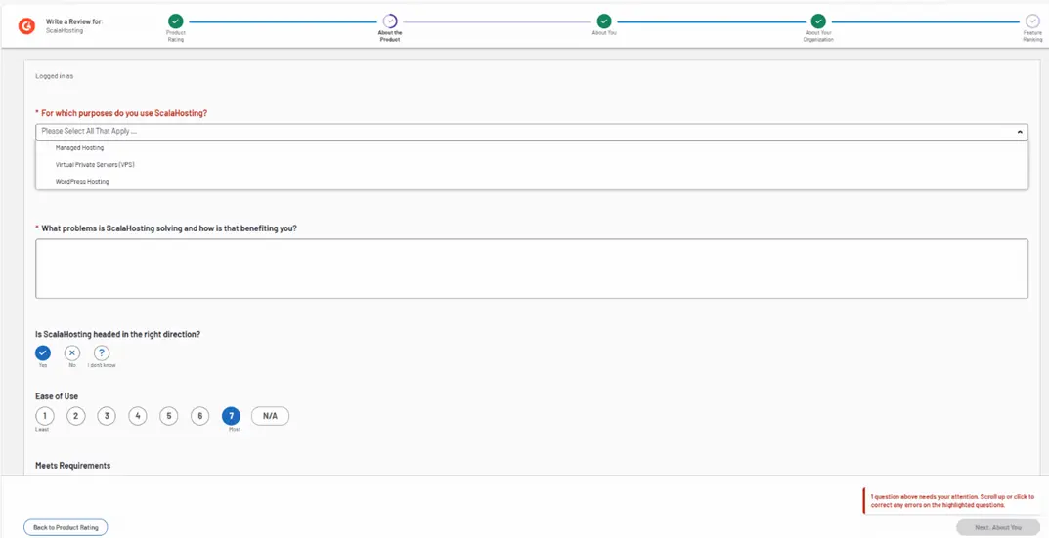Select No for headed in right direction
Image resolution: width=1049 pixels, height=538 pixels.
coord(72,353)
